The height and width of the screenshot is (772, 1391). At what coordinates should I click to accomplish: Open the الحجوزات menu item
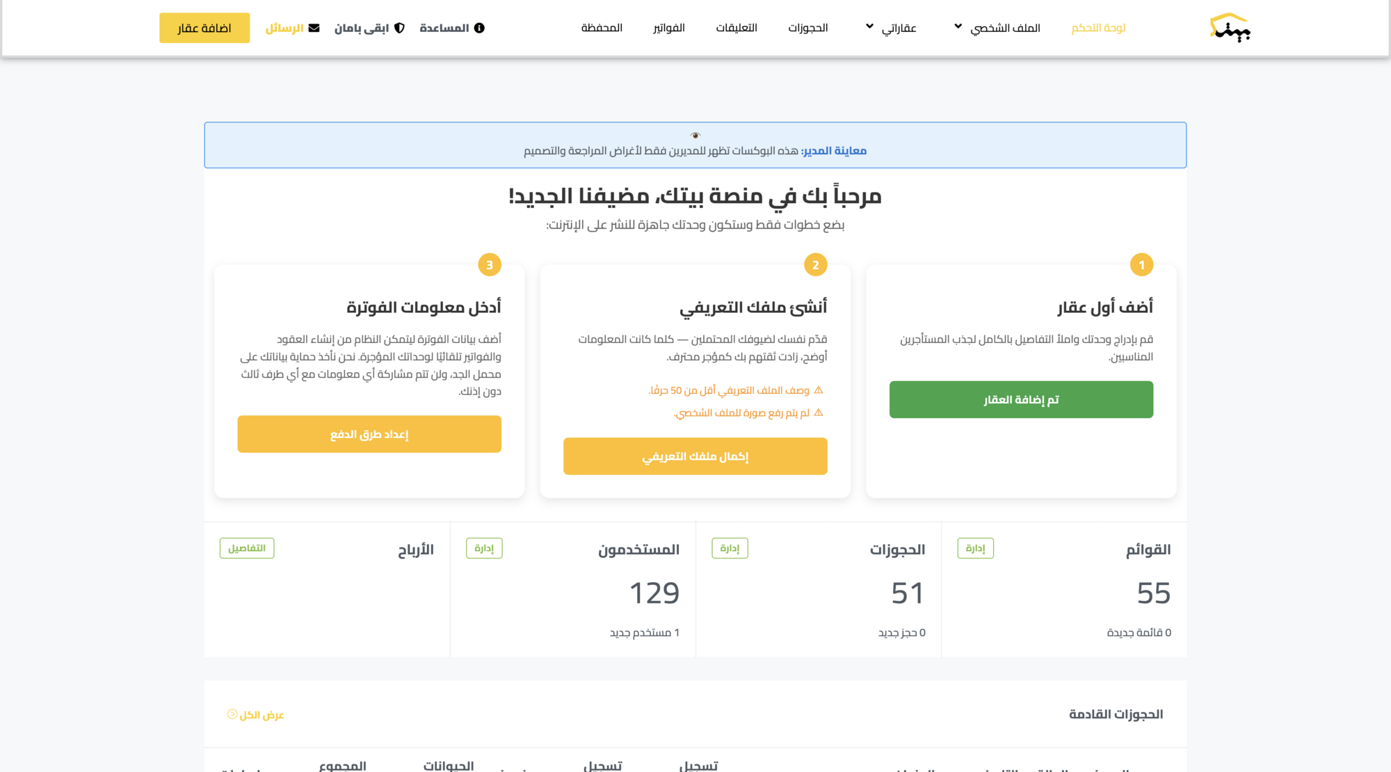(x=808, y=28)
